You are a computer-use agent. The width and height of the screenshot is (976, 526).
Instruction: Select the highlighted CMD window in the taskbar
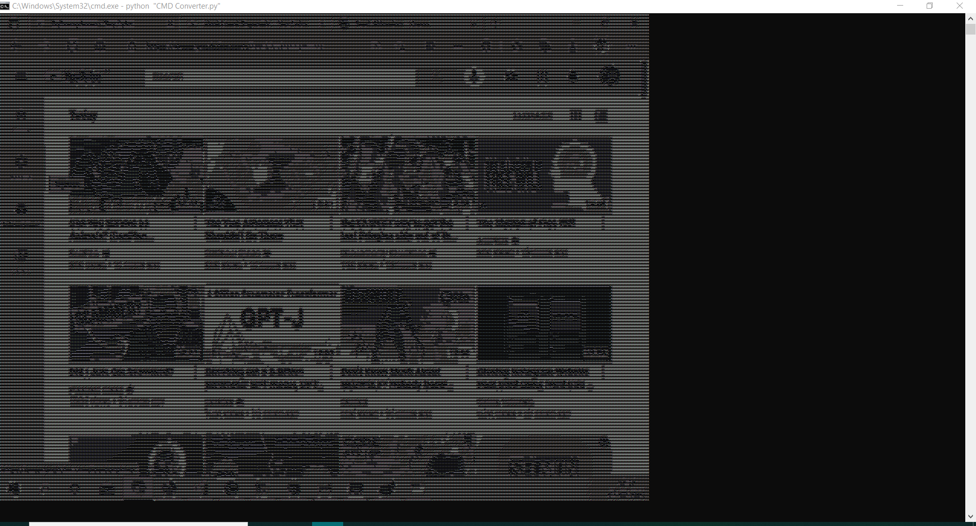tap(328, 524)
